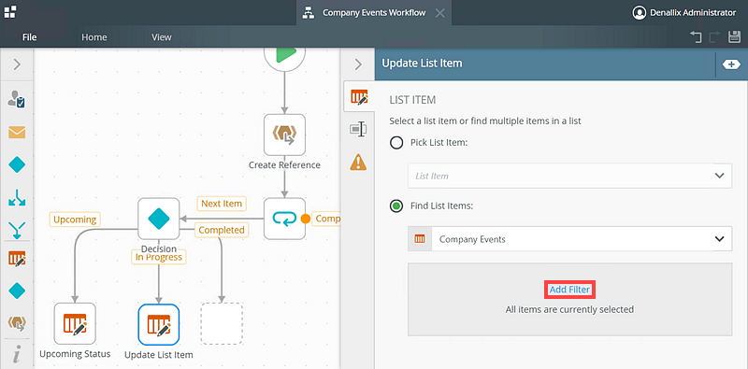Click the info icon in the toolbox
The image size is (748, 369).
pyautogui.click(x=17, y=354)
